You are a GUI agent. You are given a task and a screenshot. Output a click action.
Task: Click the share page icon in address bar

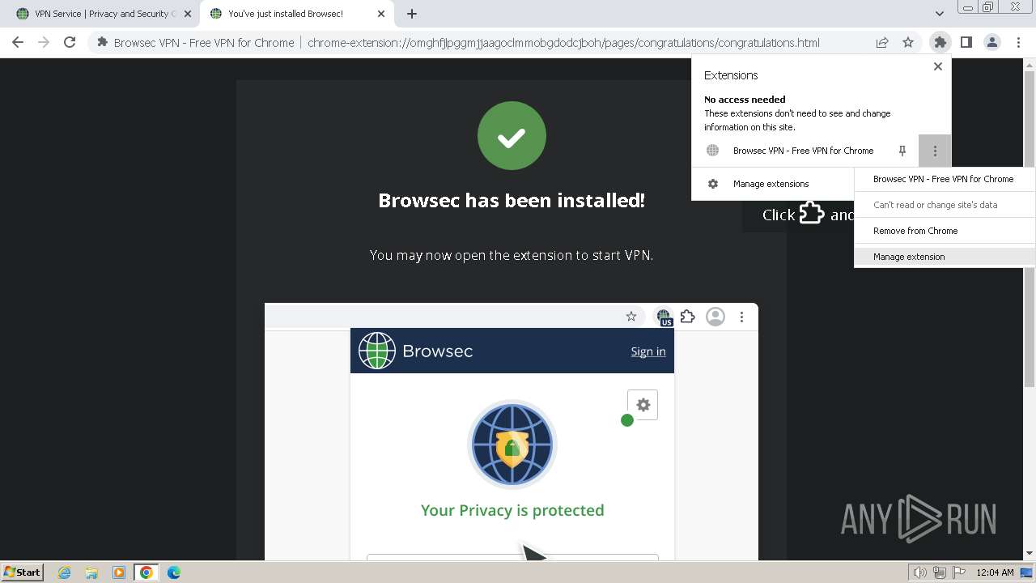coord(882,42)
